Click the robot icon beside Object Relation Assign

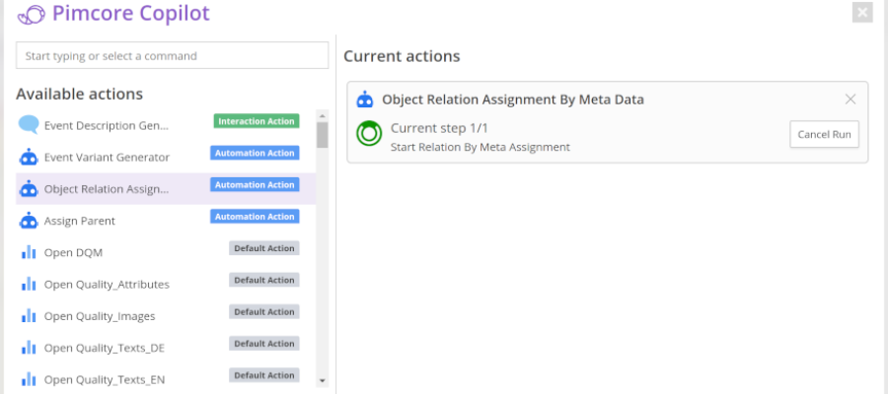pyautogui.click(x=29, y=188)
